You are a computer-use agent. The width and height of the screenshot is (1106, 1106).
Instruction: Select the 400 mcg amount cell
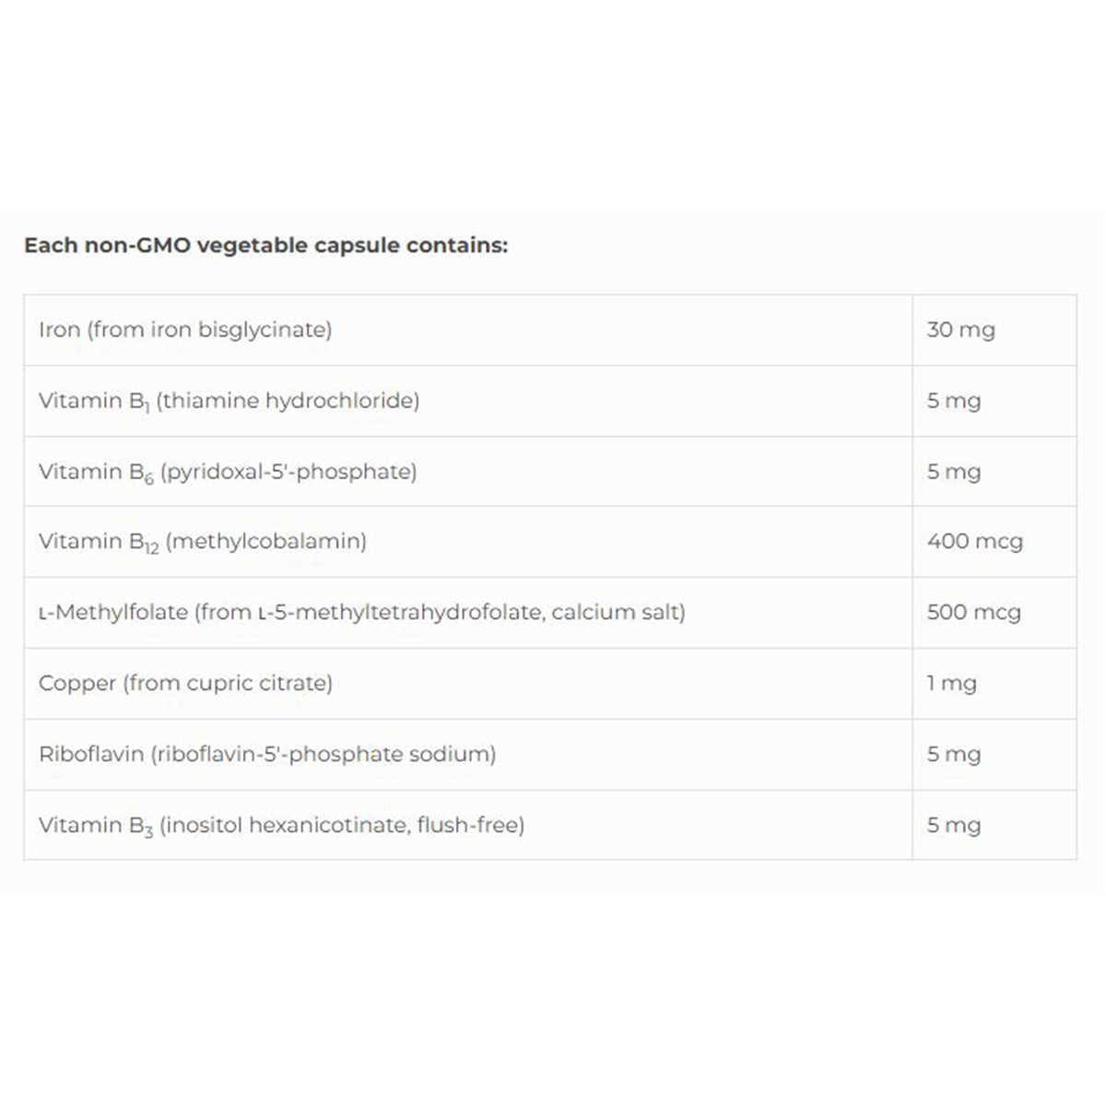pos(974,542)
